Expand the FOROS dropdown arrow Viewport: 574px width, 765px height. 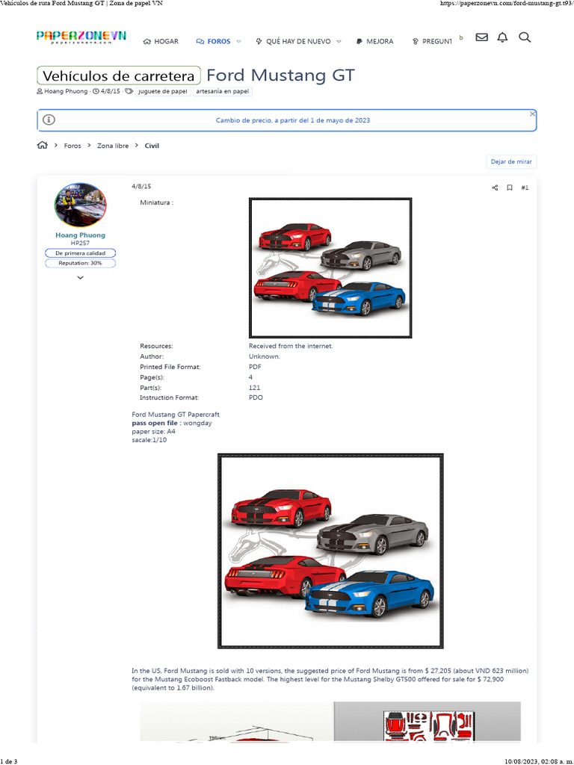click(238, 42)
